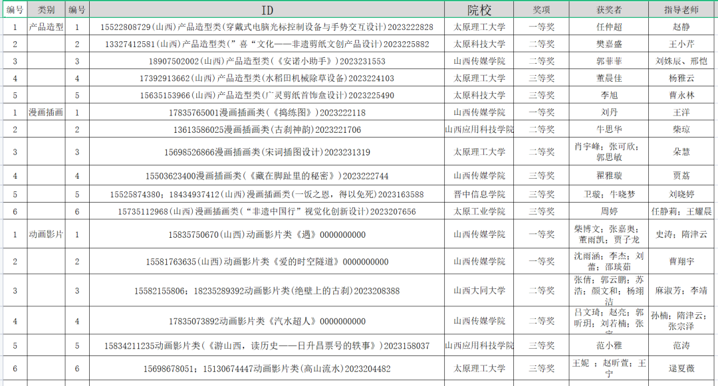718x386 pixels.
Task: Select teacher cell 任静莉；王耀晨
Action: tap(681, 211)
